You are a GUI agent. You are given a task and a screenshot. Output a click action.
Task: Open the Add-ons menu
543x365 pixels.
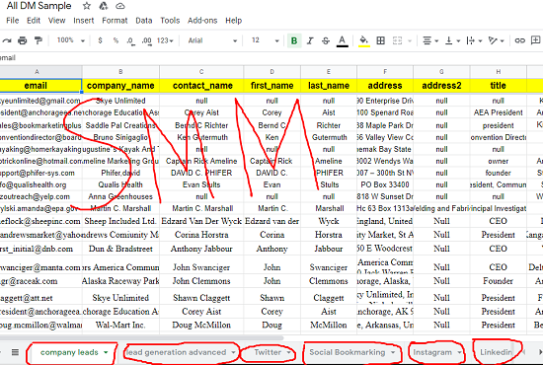(202, 21)
